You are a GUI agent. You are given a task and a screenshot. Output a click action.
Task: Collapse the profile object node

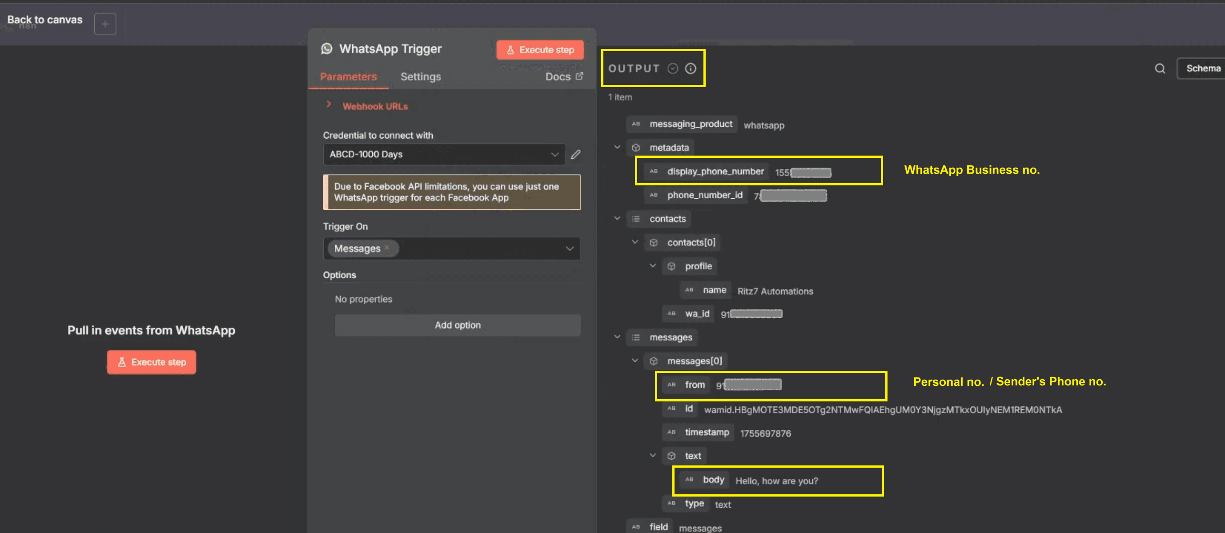pyautogui.click(x=653, y=266)
